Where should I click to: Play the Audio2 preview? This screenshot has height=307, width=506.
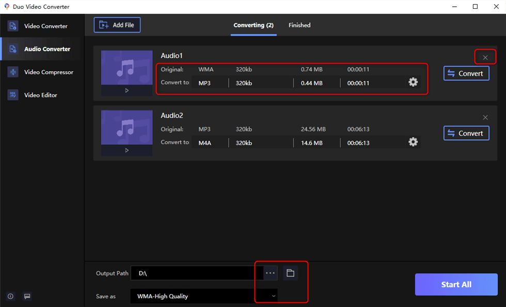pyautogui.click(x=127, y=150)
